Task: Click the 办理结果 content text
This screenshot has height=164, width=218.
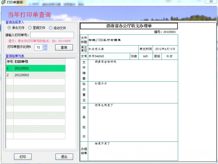Action: 102,143
